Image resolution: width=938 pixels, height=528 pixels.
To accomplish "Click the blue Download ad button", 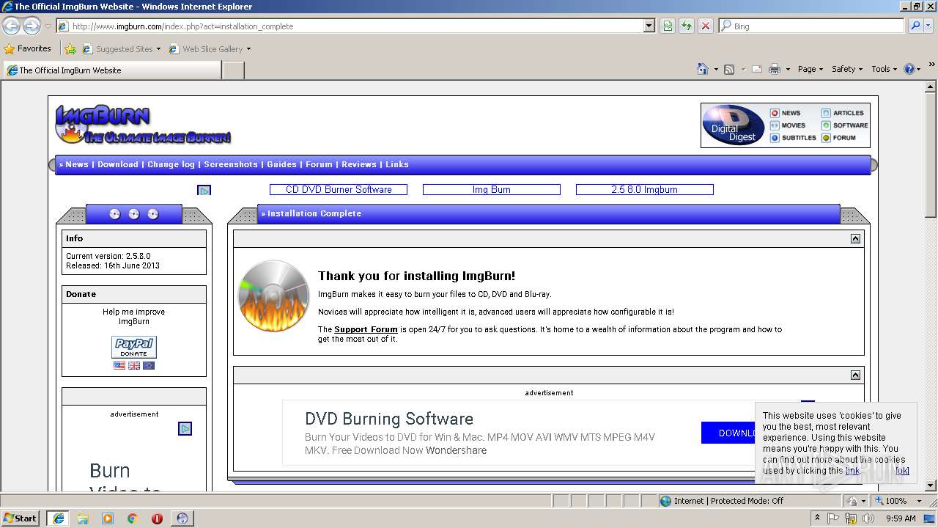I will (728, 433).
